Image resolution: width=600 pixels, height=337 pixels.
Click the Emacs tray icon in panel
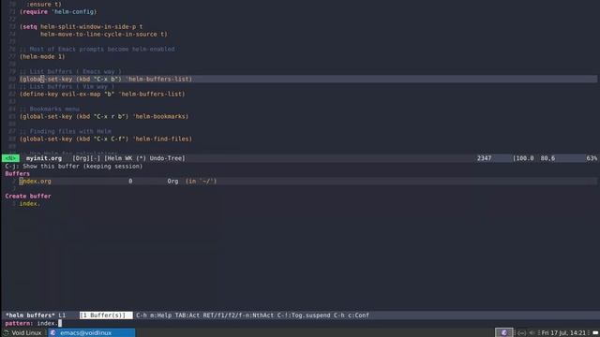pos(503,333)
